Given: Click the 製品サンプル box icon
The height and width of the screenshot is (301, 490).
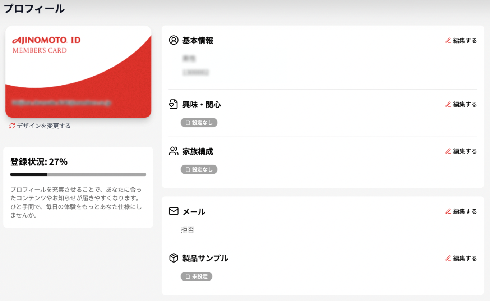Looking at the screenshot, I should 174,258.
